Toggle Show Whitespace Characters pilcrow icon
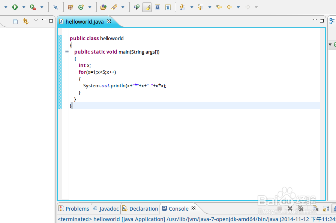Viewport: 336px width, 223px height. (x=168, y=7)
